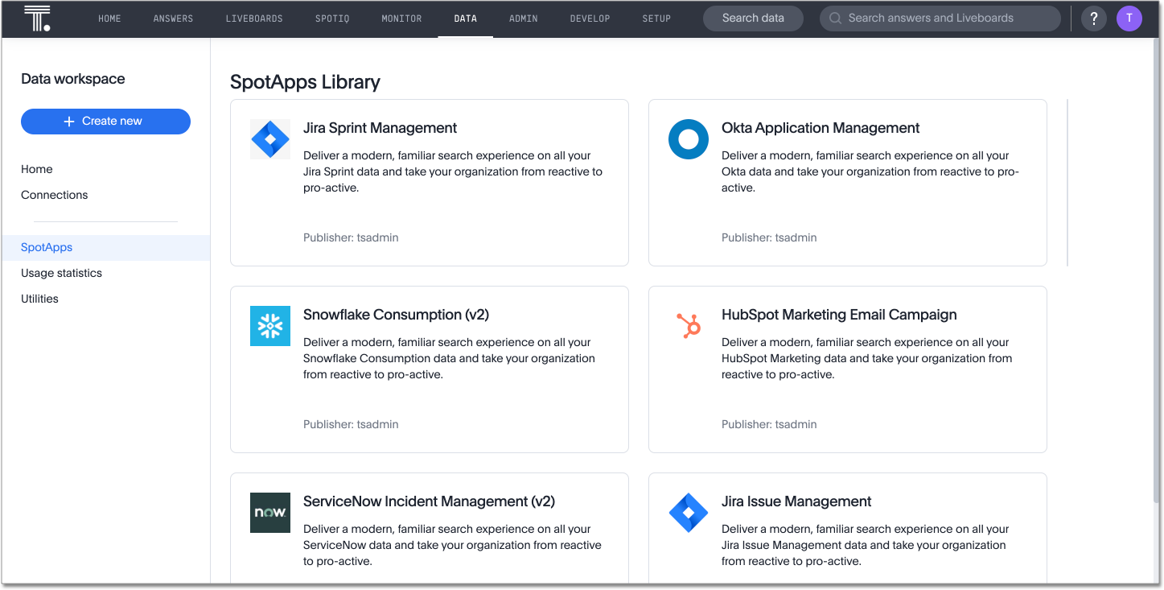Click the Search data button
Screen dimensions: 1164x590
click(x=753, y=19)
